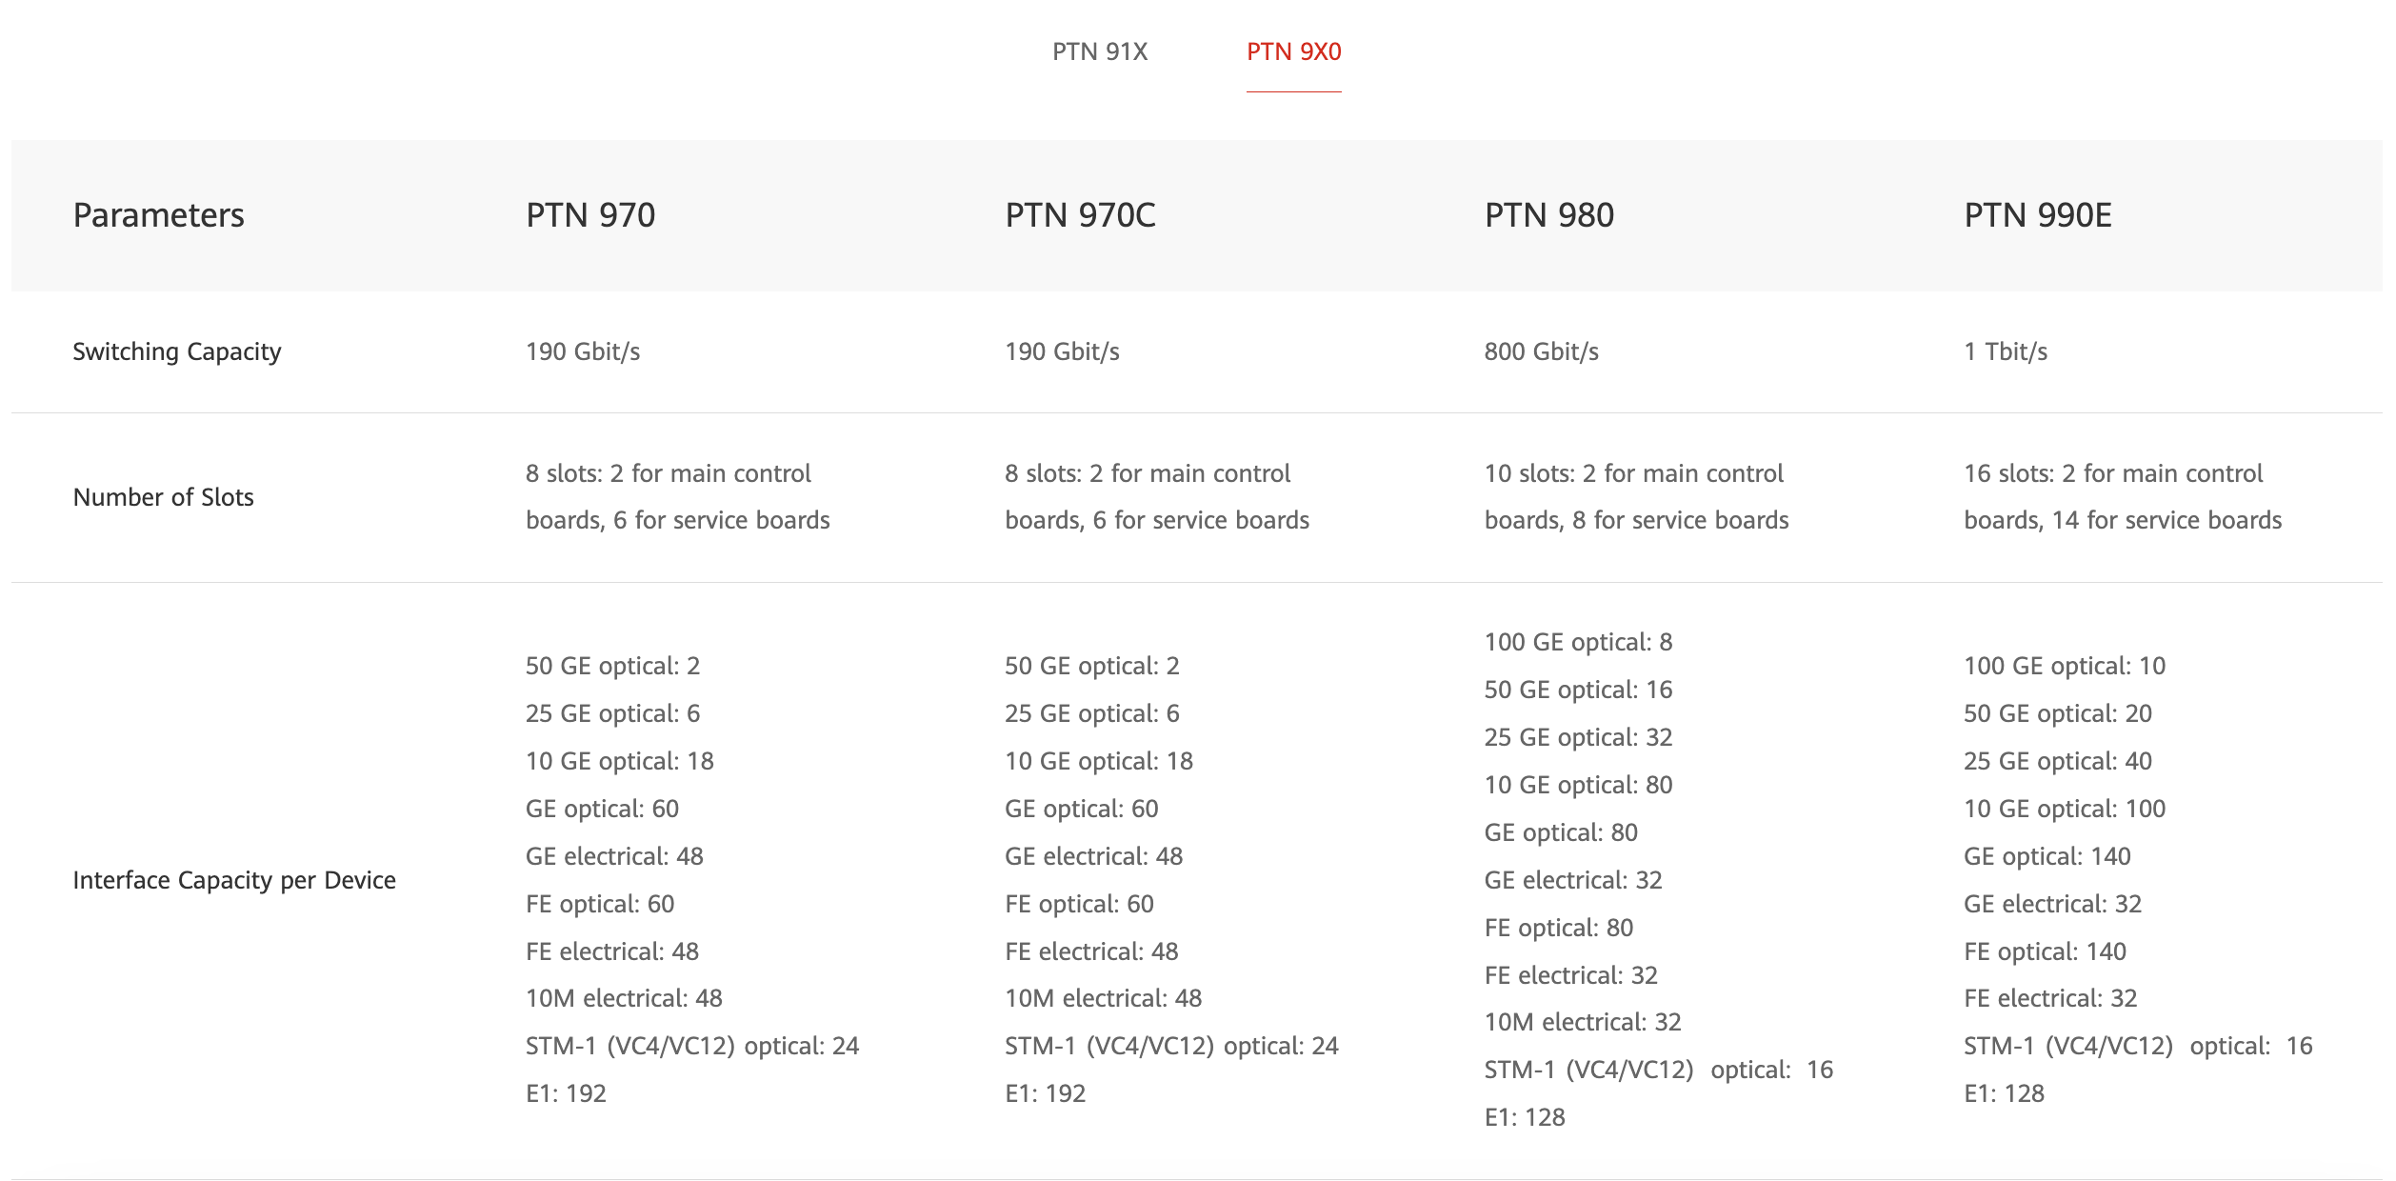Switch to the PTN 91X tab
2396x1181 pixels.
point(1100,51)
